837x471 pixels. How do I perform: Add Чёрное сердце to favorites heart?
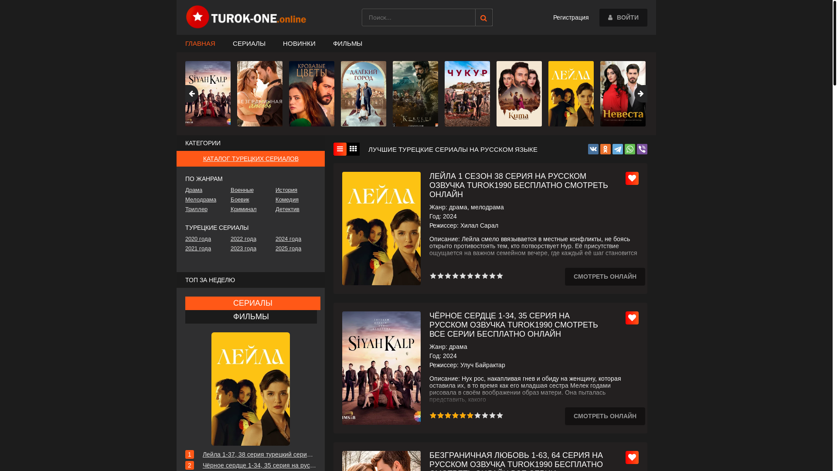coord(632,318)
